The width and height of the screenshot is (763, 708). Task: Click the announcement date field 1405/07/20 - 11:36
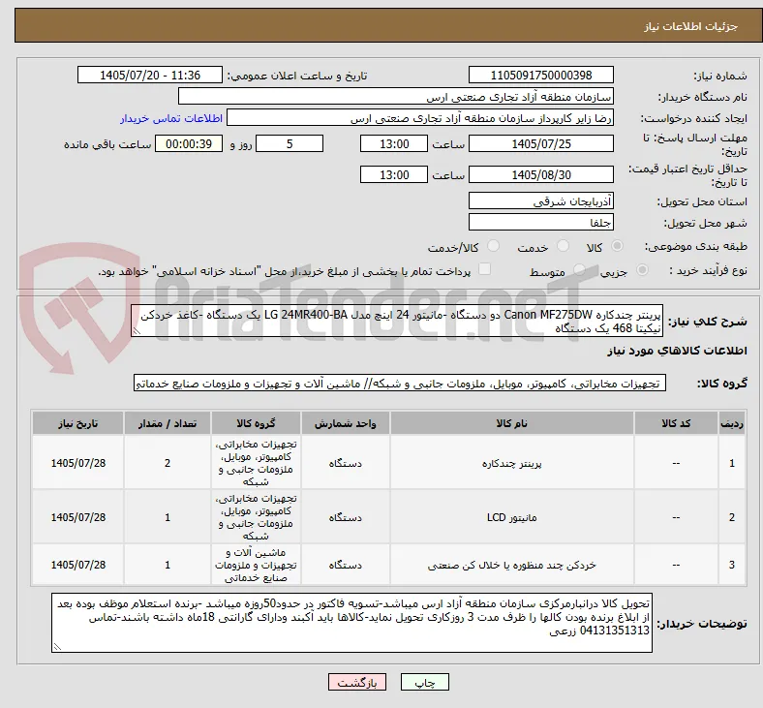150,75
